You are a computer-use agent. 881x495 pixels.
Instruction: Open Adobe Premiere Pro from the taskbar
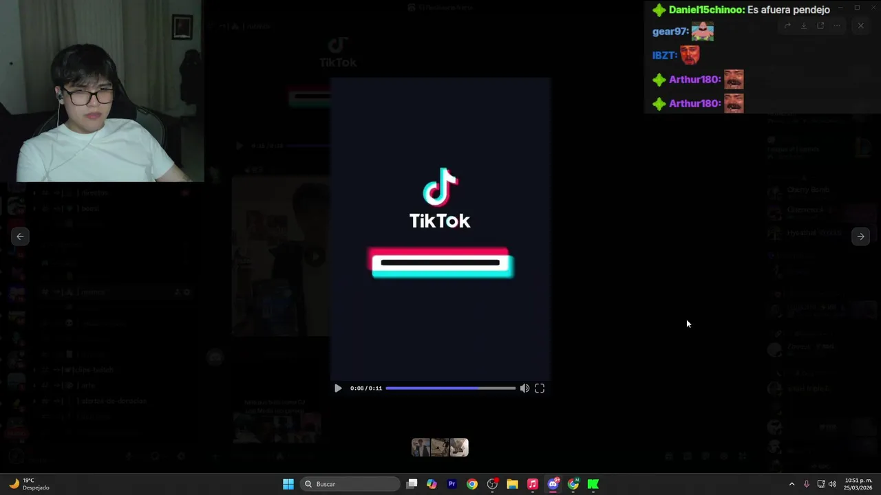pos(452,484)
